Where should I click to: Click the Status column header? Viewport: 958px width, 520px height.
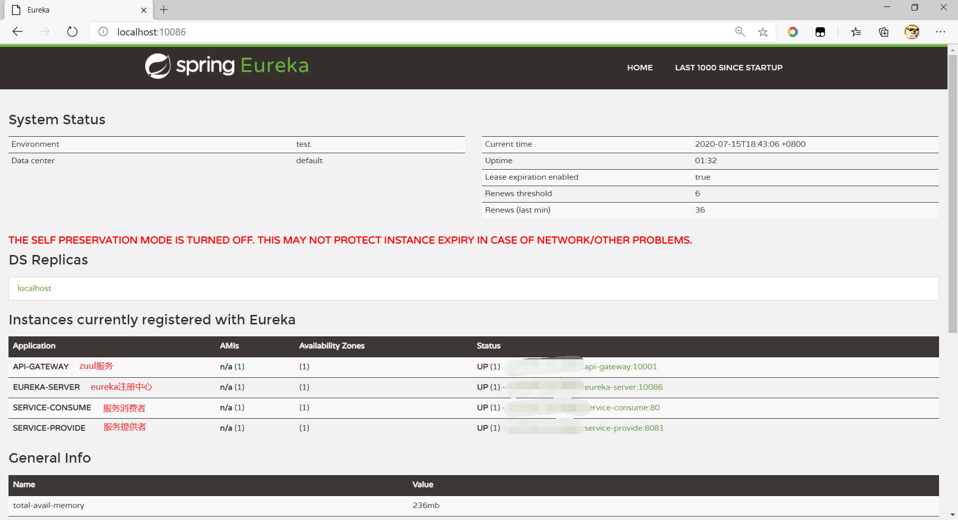click(x=488, y=346)
